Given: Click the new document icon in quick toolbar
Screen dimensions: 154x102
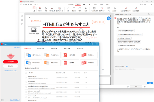Looking at the screenshot, I should coord(21,5).
